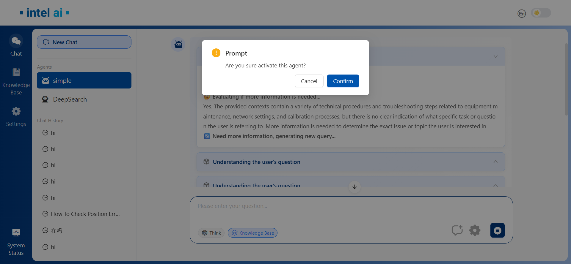Expand the partially hidden bottom Understanding panel
Image resolution: width=571 pixels, height=264 pixels.
coord(495,185)
